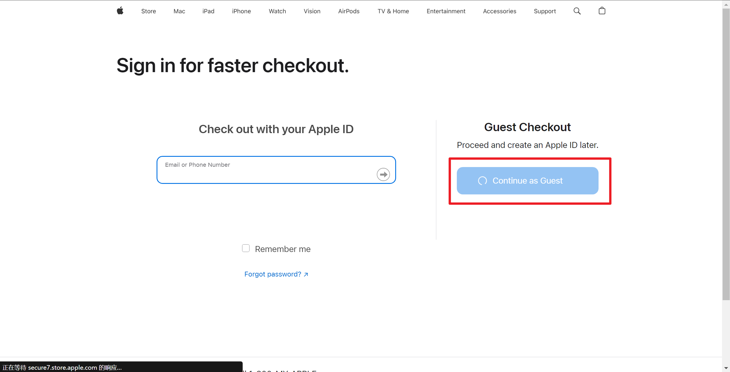Click the vertical page scrollbar thumb
This screenshot has height=372, width=730.
pos(726,154)
